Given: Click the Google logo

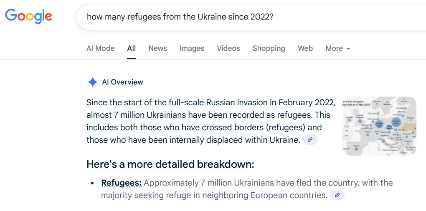Looking at the screenshot, I should (x=28, y=16).
